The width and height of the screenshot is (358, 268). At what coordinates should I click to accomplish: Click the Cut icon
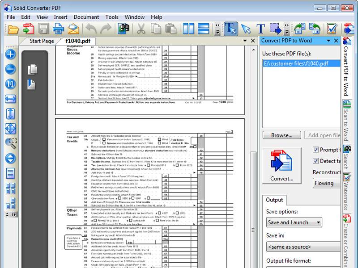141,28
